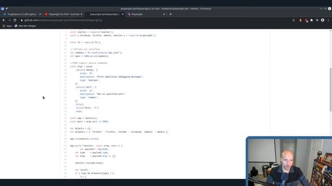Click the "type: 'number'," line

point(89,98)
